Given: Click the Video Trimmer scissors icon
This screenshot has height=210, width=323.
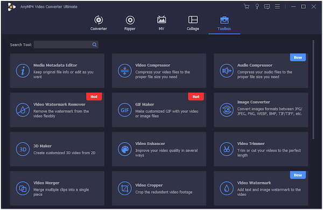Looking at the screenshot, I should click(227, 149).
